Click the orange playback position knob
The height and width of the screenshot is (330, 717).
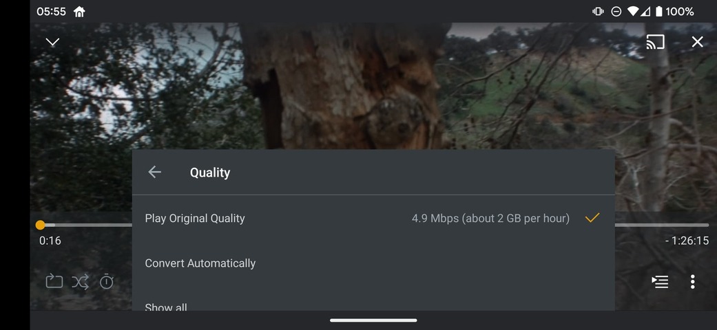pyautogui.click(x=40, y=225)
